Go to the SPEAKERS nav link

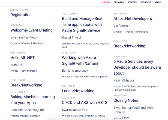pos(119,2)
